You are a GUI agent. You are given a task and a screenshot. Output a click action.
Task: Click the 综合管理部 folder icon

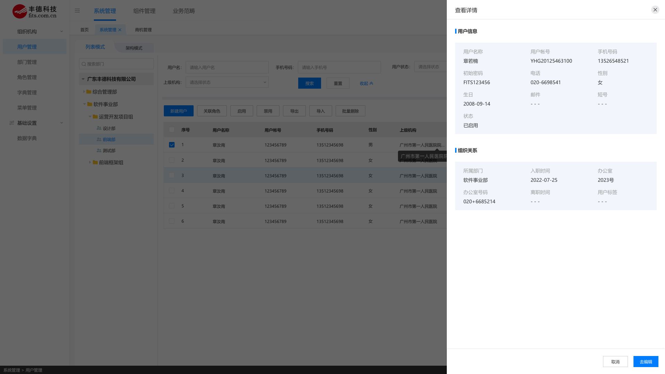coord(89,92)
